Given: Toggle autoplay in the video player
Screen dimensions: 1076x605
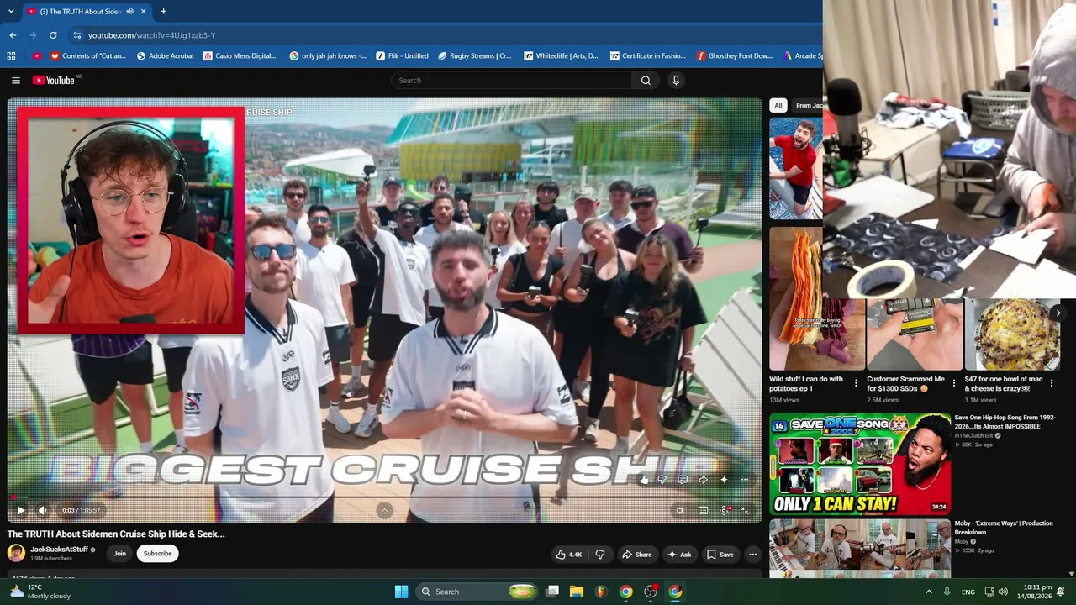Looking at the screenshot, I should pos(680,510).
